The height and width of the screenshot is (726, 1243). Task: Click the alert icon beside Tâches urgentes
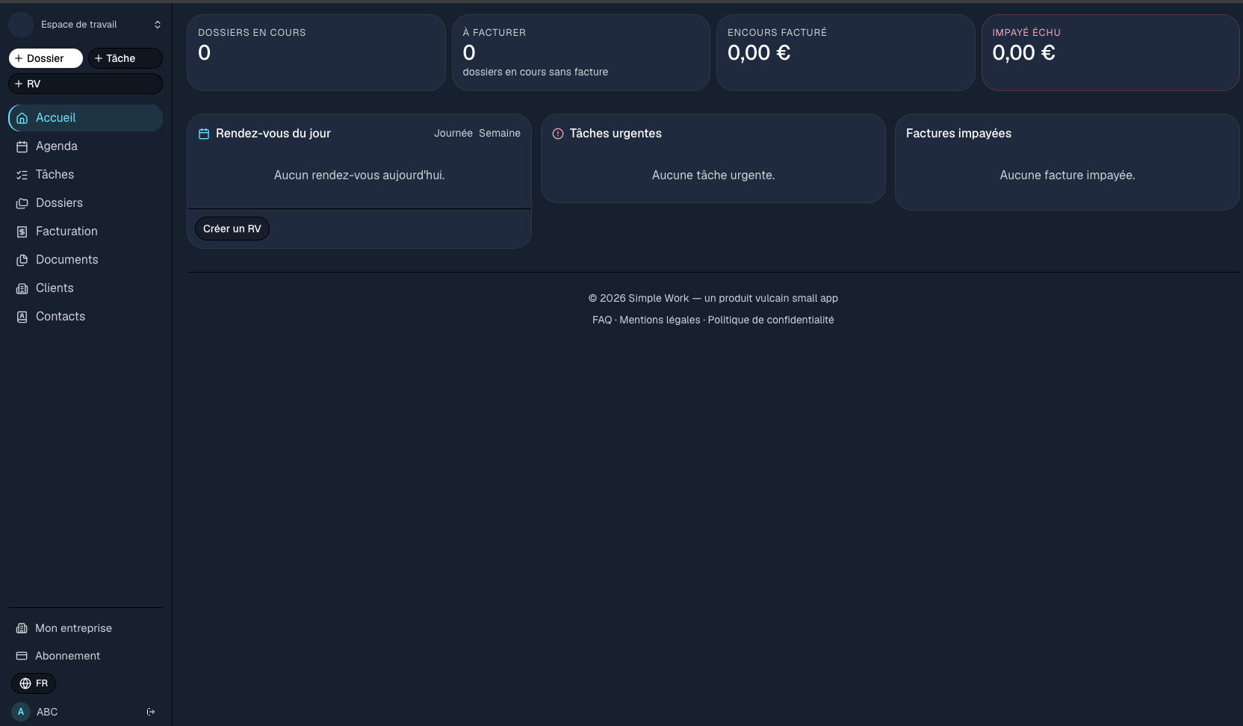click(x=558, y=134)
